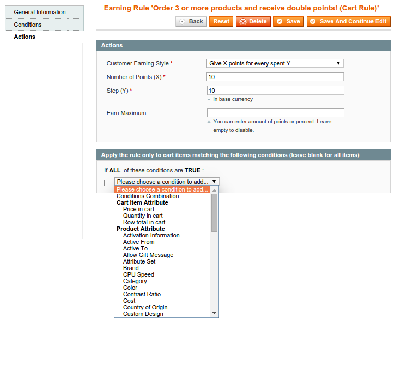Choose Price in cart option

pos(138,209)
